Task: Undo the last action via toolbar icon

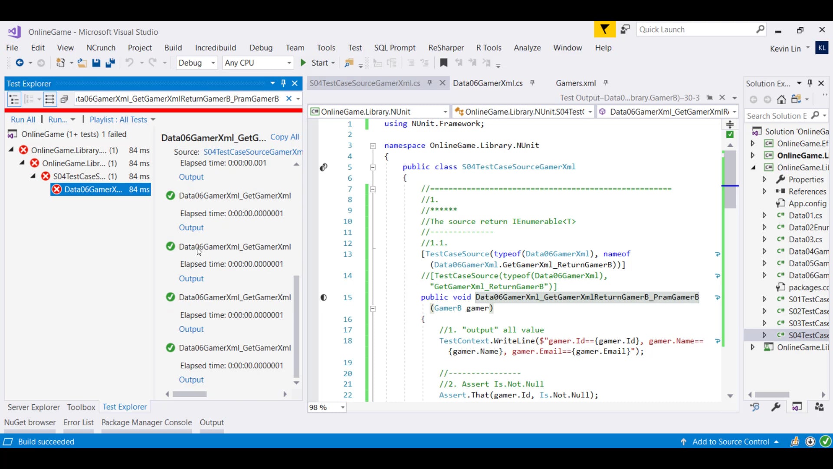Action: click(130, 63)
